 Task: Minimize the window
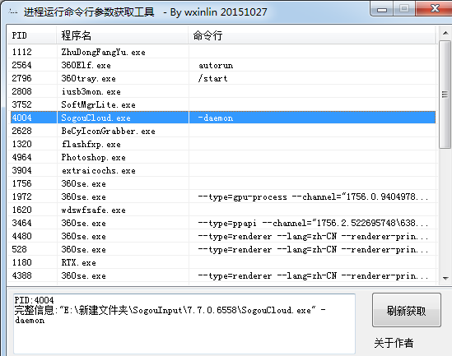click(x=382, y=10)
